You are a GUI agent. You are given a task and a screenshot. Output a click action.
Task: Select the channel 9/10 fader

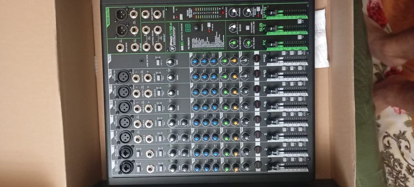tap(272, 75)
